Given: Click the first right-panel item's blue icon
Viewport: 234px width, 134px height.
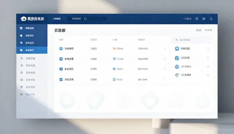Looking at the screenshot, I should pyautogui.click(x=177, y=48).
